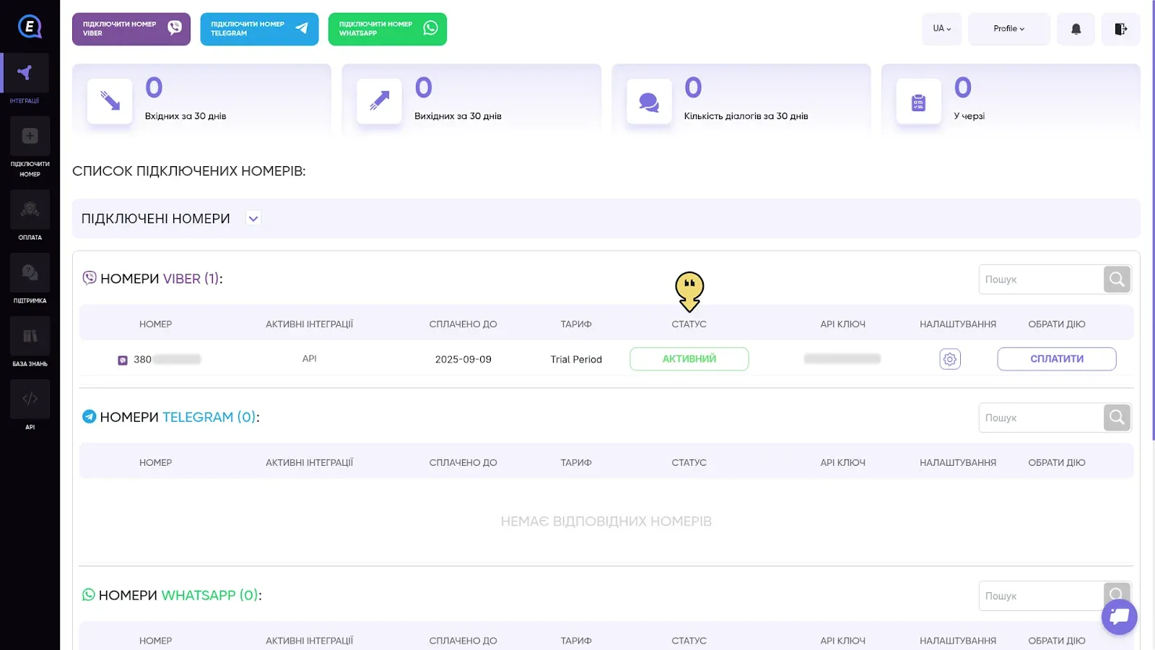Open the База знань sidebar icon
The width and height of the screenshot is (1155, 650).
point(30,336)
